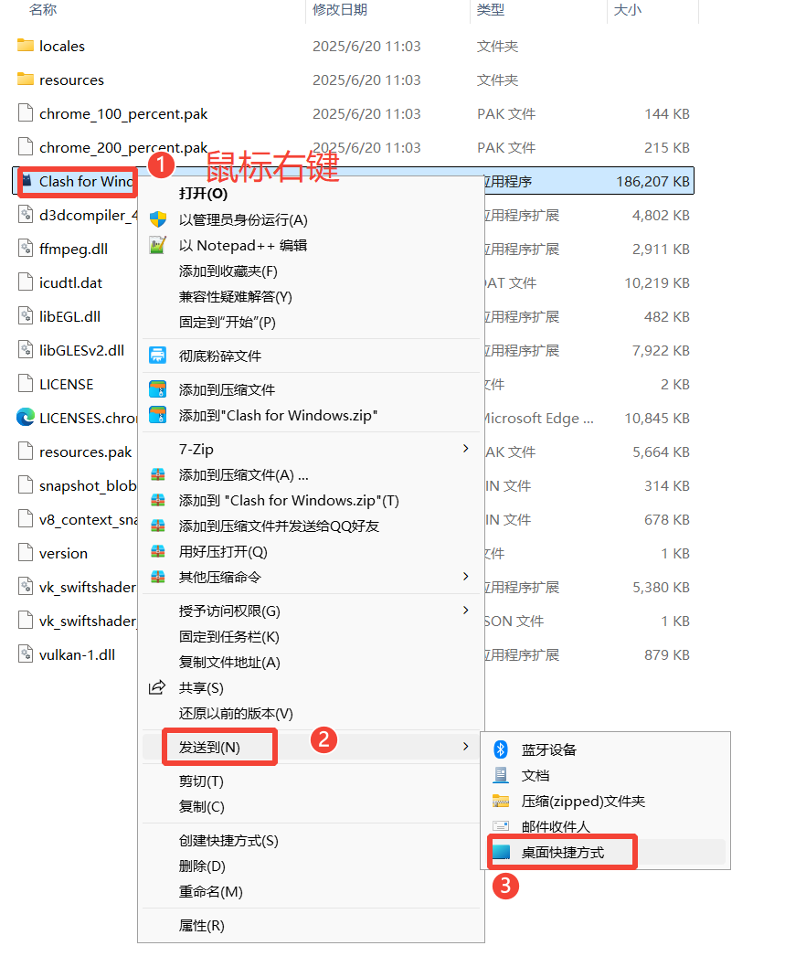806x967 pixels.
Task: Select the ffmpeg.dll file
Action: pos(73,249)
